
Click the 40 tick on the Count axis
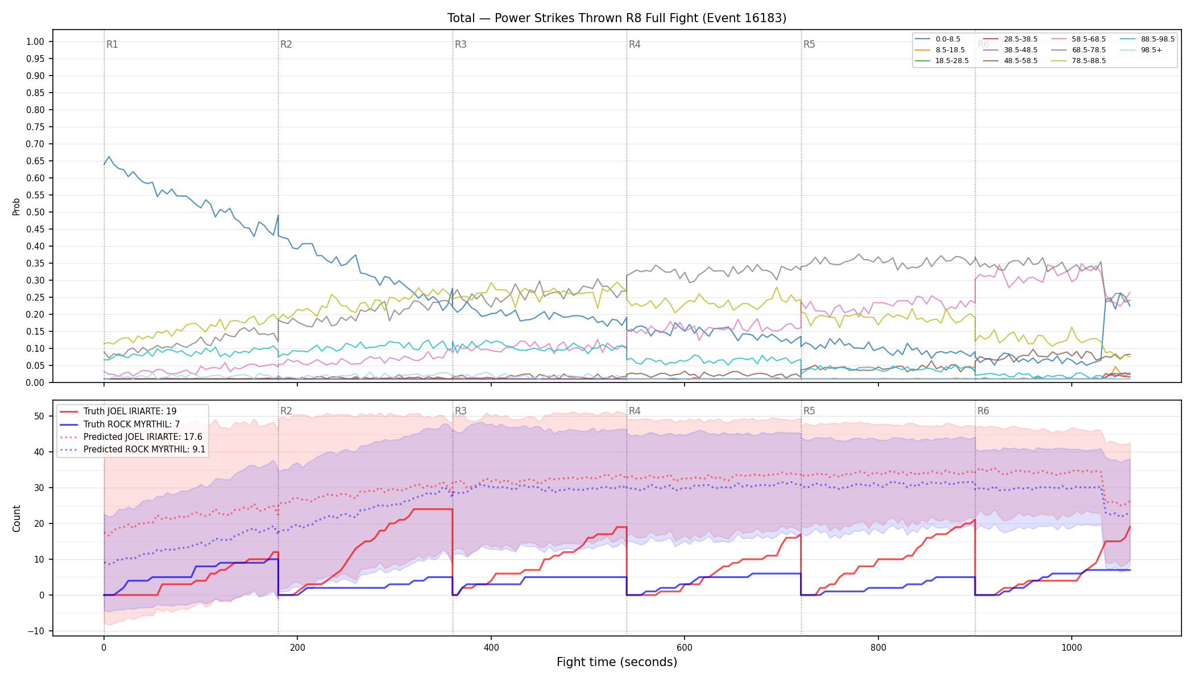pyautogui.click(x=39, y=452)
